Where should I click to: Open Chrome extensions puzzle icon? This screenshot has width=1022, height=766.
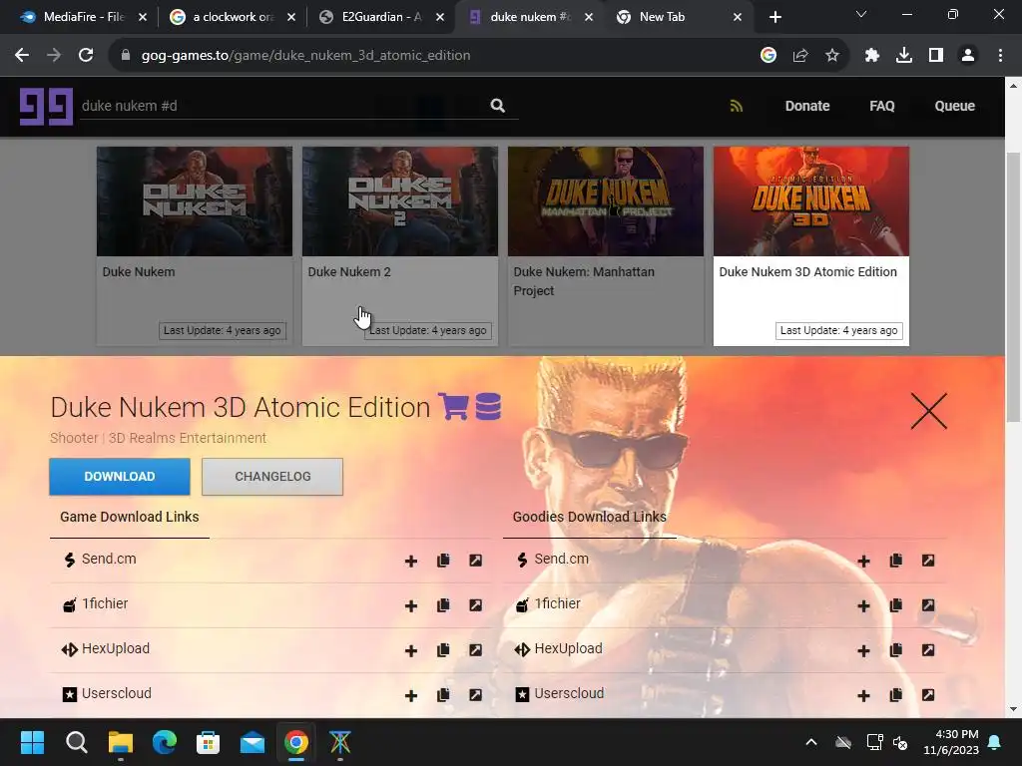[x=872, y=56]
